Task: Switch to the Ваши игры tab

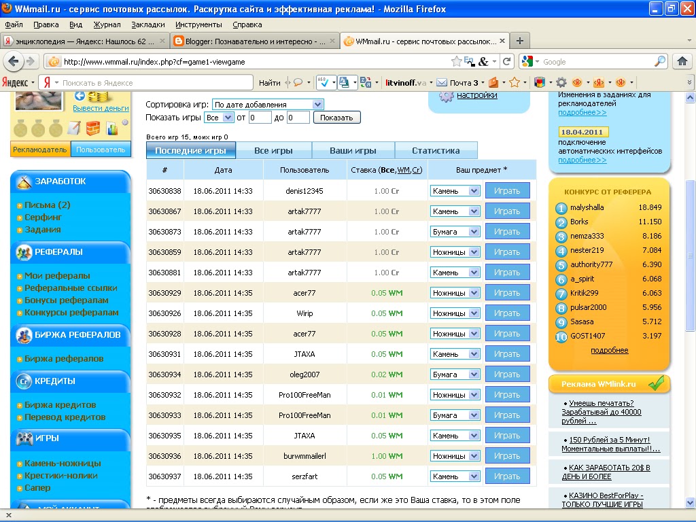Action: coord(353,150)
